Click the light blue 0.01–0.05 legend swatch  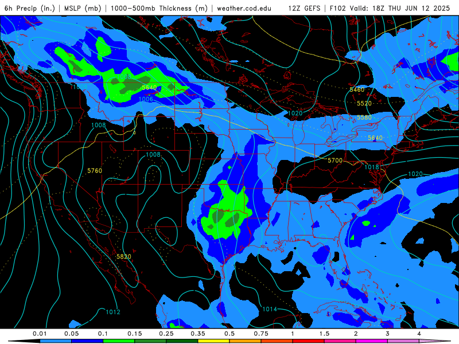tap(56, 341)
